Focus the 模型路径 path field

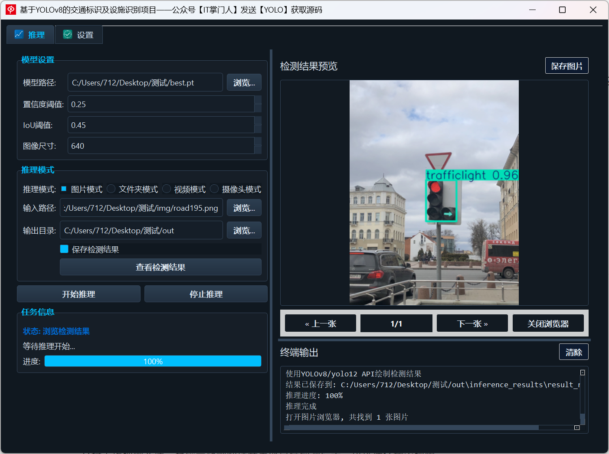(145, 82)
